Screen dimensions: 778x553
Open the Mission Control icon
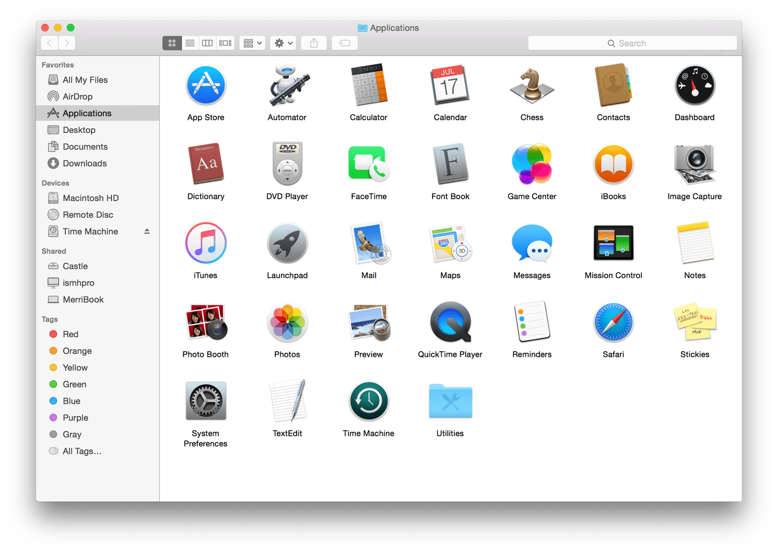613,243
